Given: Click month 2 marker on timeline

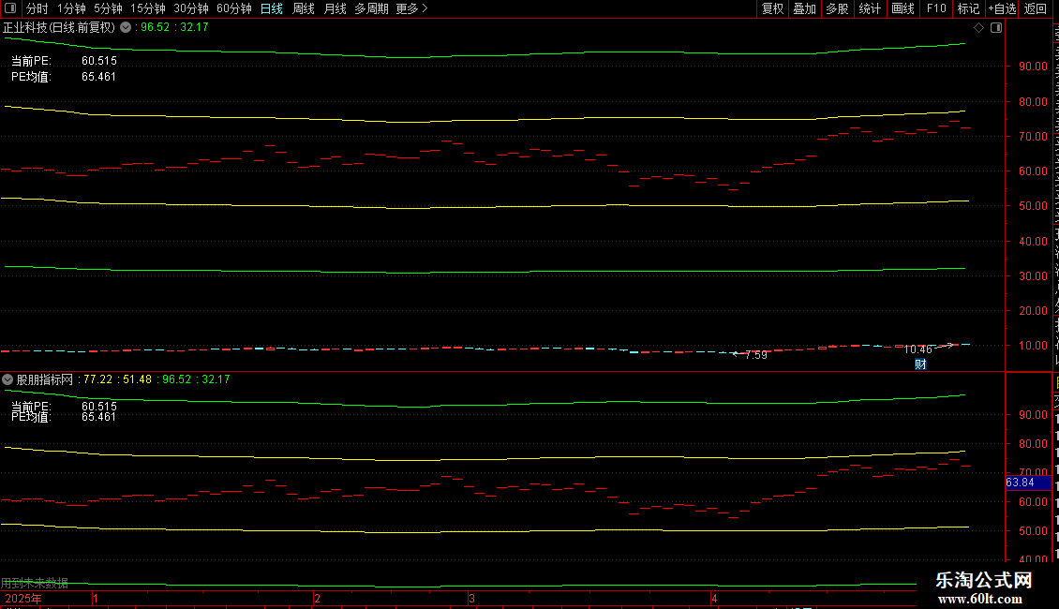Looking at the screenshot, I should 317,599.
